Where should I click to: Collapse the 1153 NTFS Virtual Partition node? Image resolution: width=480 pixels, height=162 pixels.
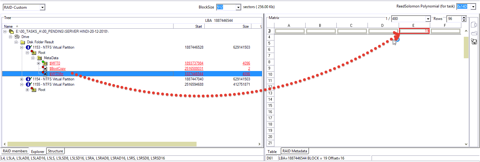click(x=22, y=47)
